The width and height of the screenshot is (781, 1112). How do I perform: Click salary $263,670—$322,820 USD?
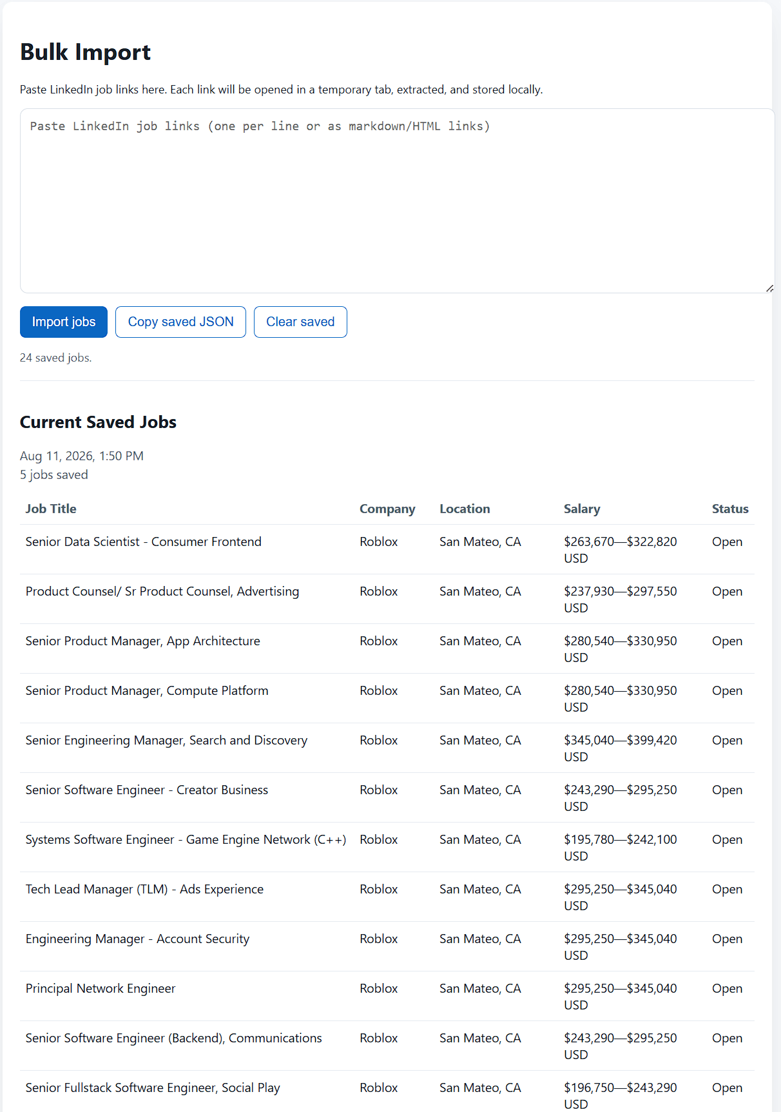pyautogui.click(x=621, y=550)
